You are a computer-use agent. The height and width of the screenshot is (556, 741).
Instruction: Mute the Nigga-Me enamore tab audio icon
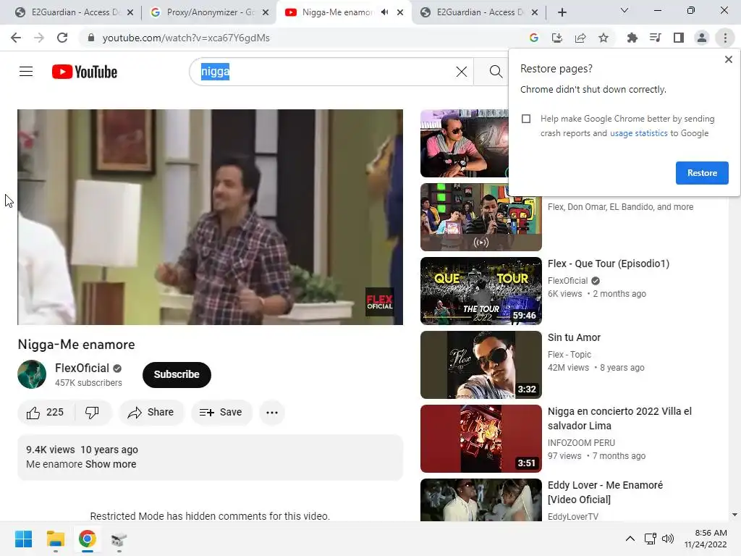(x=385, y=12)
